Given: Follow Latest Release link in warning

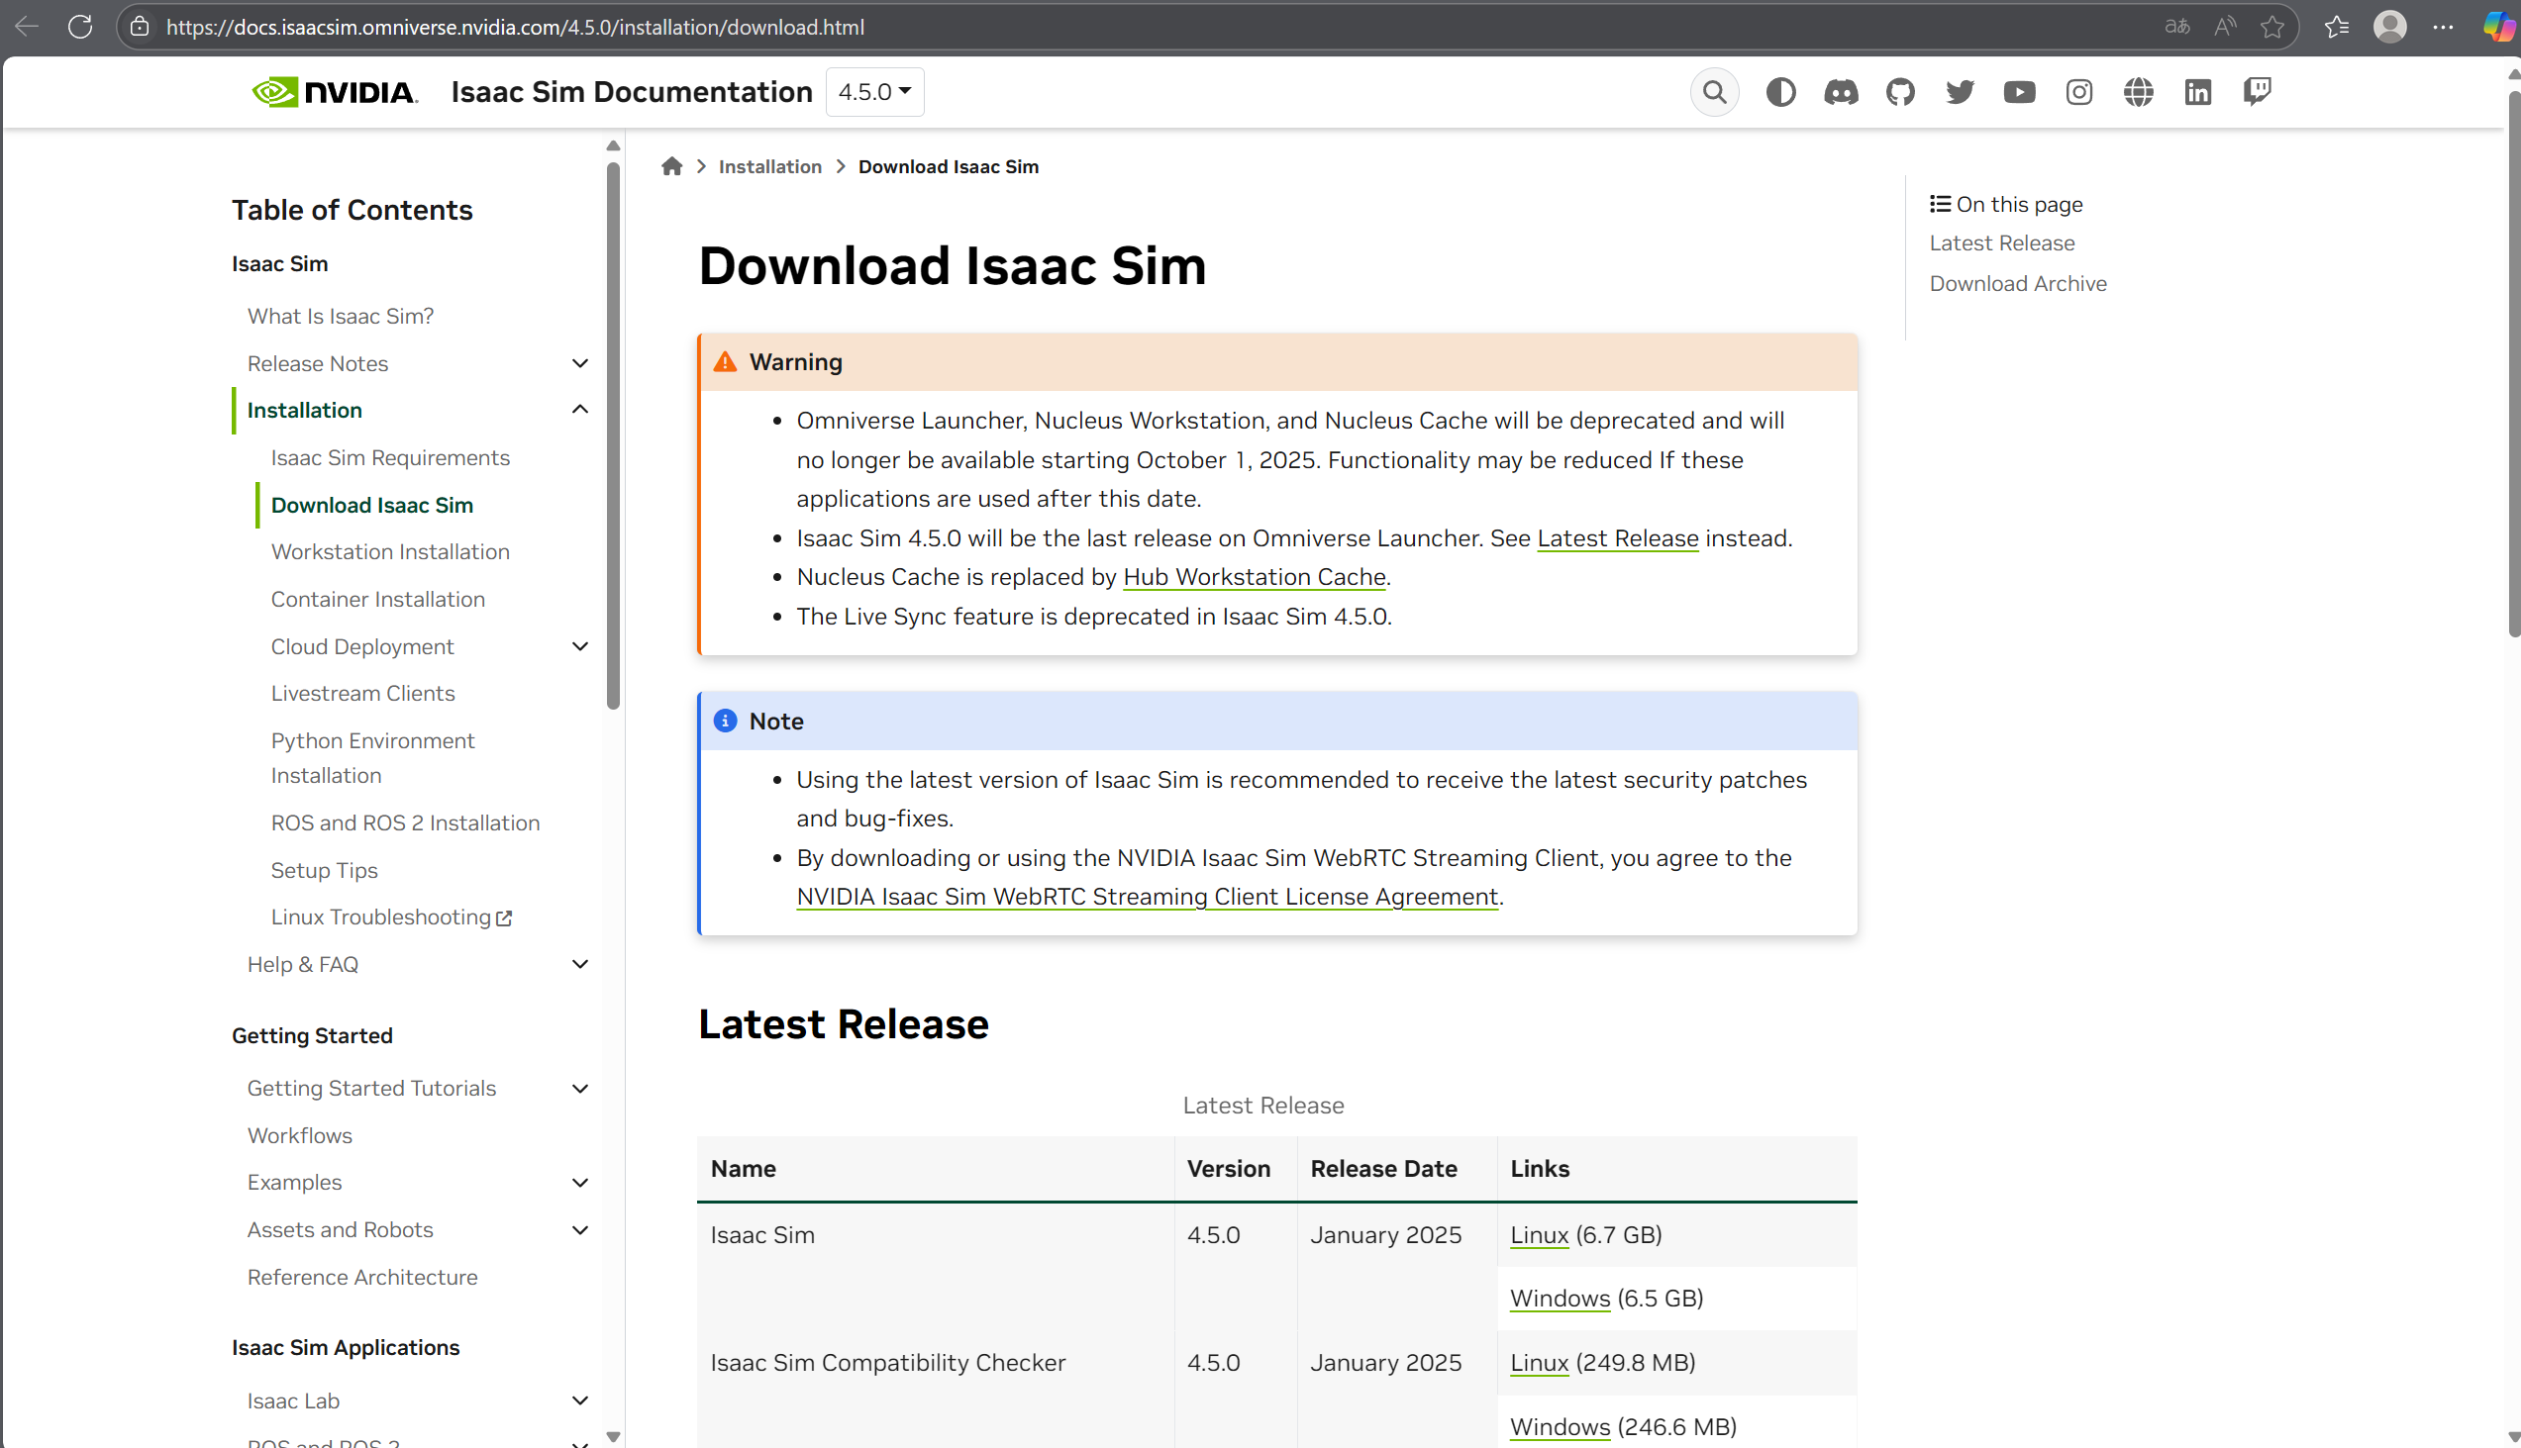Looking at the screenshot, I should point(1618,538).
